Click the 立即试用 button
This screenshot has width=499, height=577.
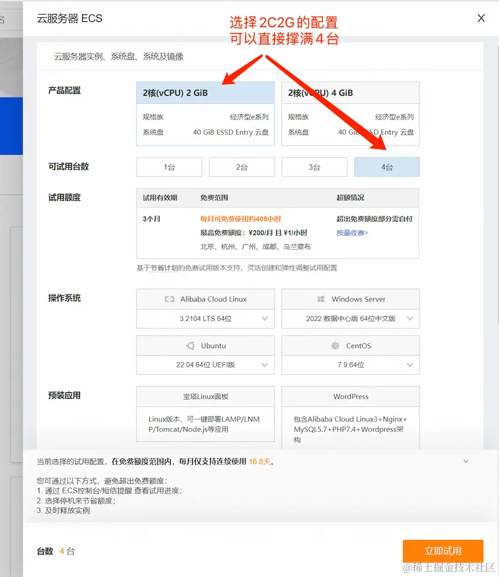point(443,551)
